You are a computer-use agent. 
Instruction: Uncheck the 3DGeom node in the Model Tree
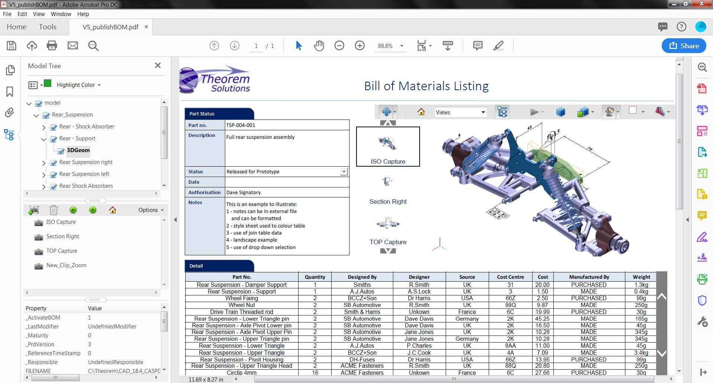pyautogui.click(x=61, y=151)
